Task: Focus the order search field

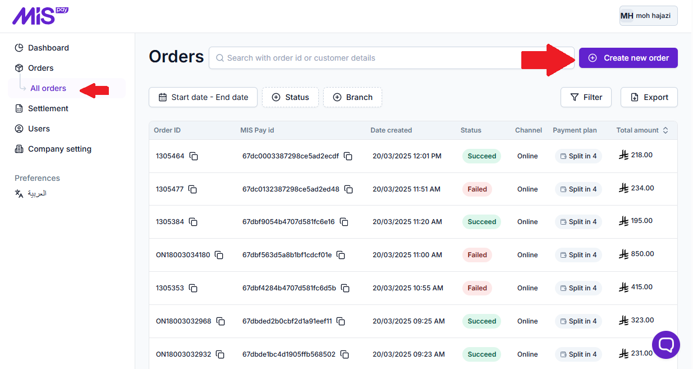Action: [392, 58]
